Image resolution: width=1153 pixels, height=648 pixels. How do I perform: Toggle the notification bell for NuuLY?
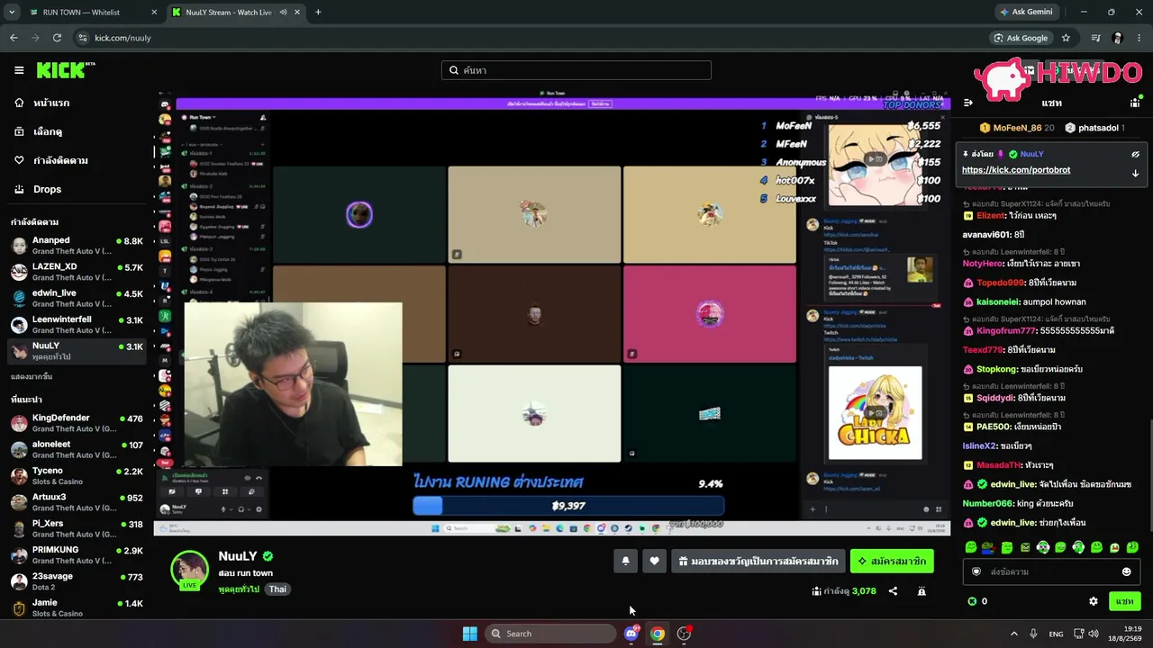pos(625,561)
